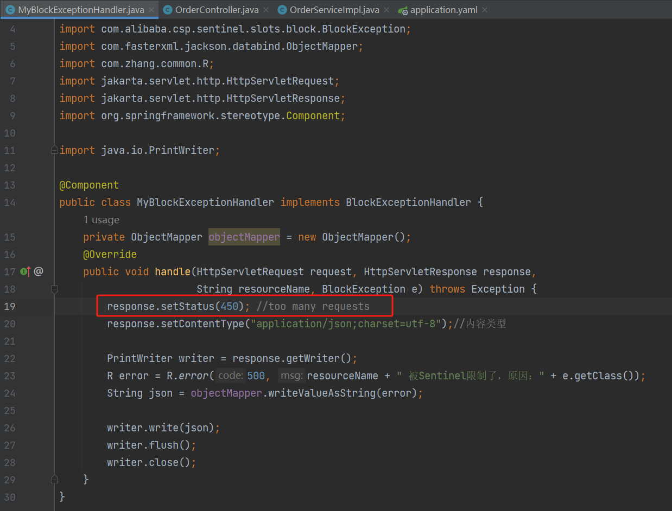Click the '1 usage' inlay hint
Viewport: 672px width, 511px height.
point(102,220)
